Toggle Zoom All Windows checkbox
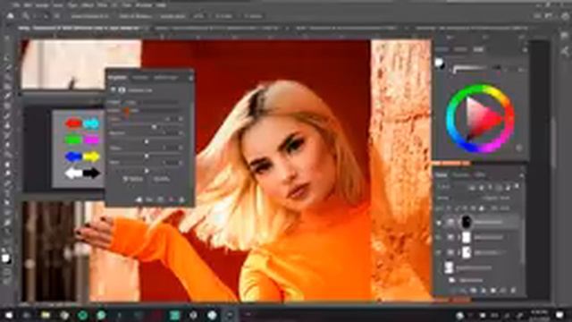 tap(135, 16)
